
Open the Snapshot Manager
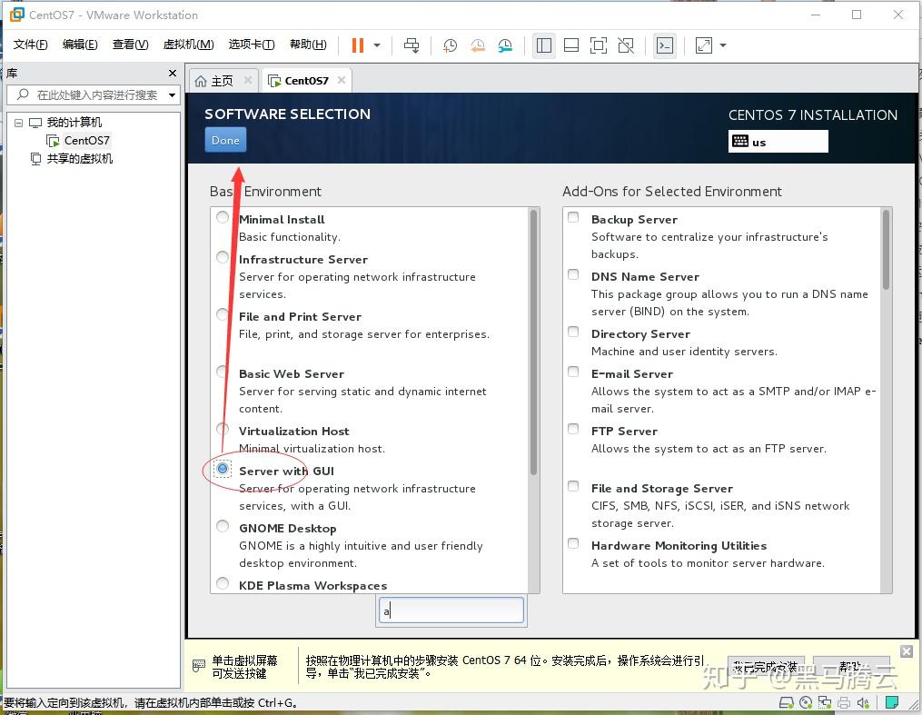tap(506, 45)
